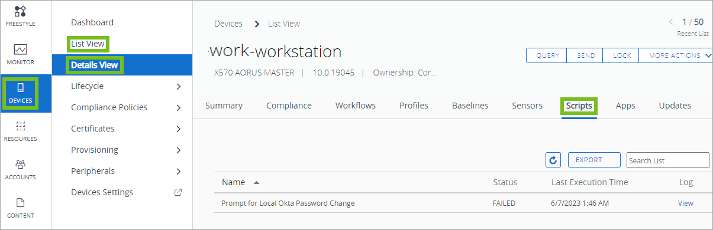The height and width of the screenshot is (230, 713).
Task: Sort by Name column arrow
Action: (x=256, y=182)
